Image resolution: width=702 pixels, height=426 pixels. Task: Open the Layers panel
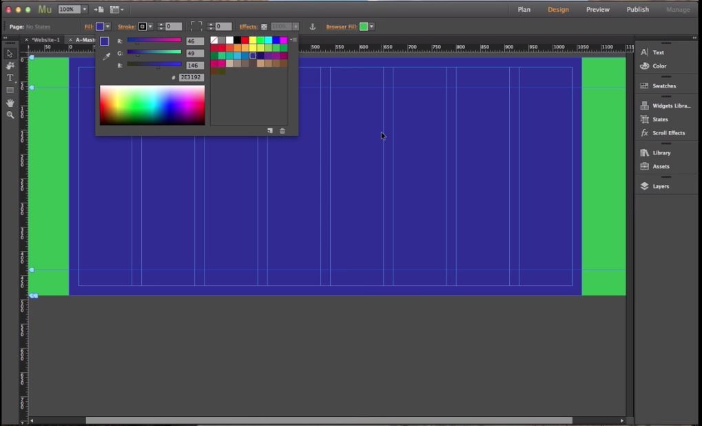[x=661, y=186]
